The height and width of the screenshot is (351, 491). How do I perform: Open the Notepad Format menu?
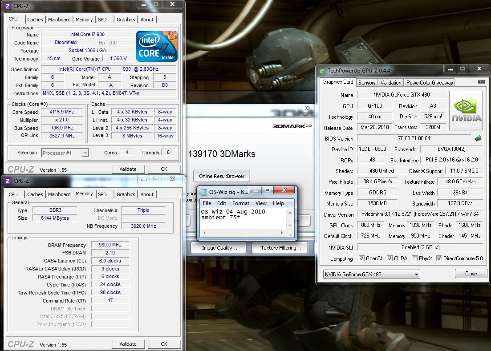240,203
